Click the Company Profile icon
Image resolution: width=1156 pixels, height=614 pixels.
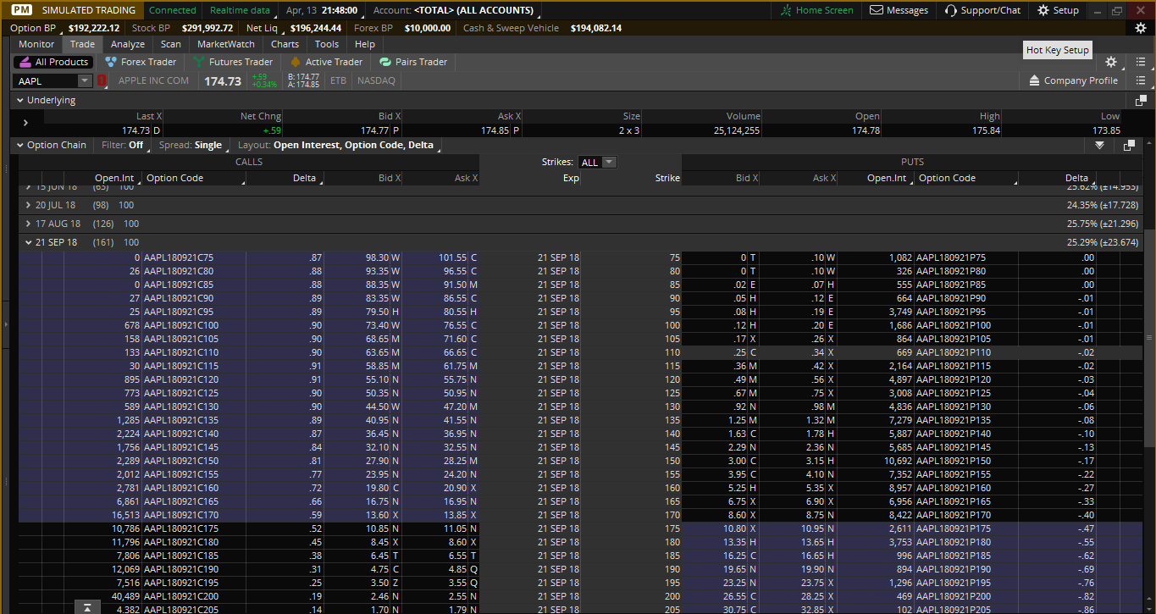tap(1034, 80)
